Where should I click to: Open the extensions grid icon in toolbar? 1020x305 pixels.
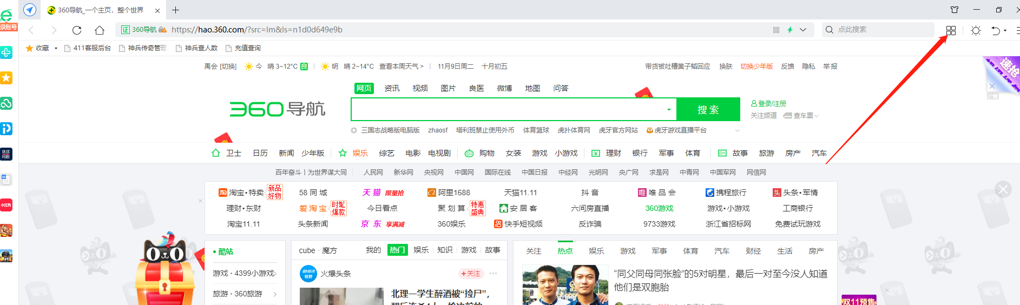coord(951,30)
